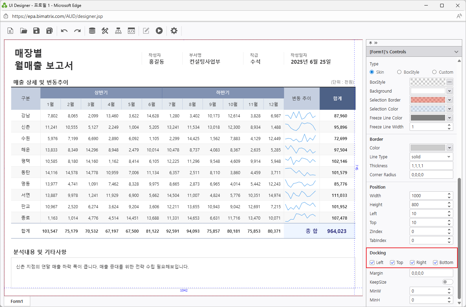
Task: Open the hierarchy structure icon
Action: [118, 31]
